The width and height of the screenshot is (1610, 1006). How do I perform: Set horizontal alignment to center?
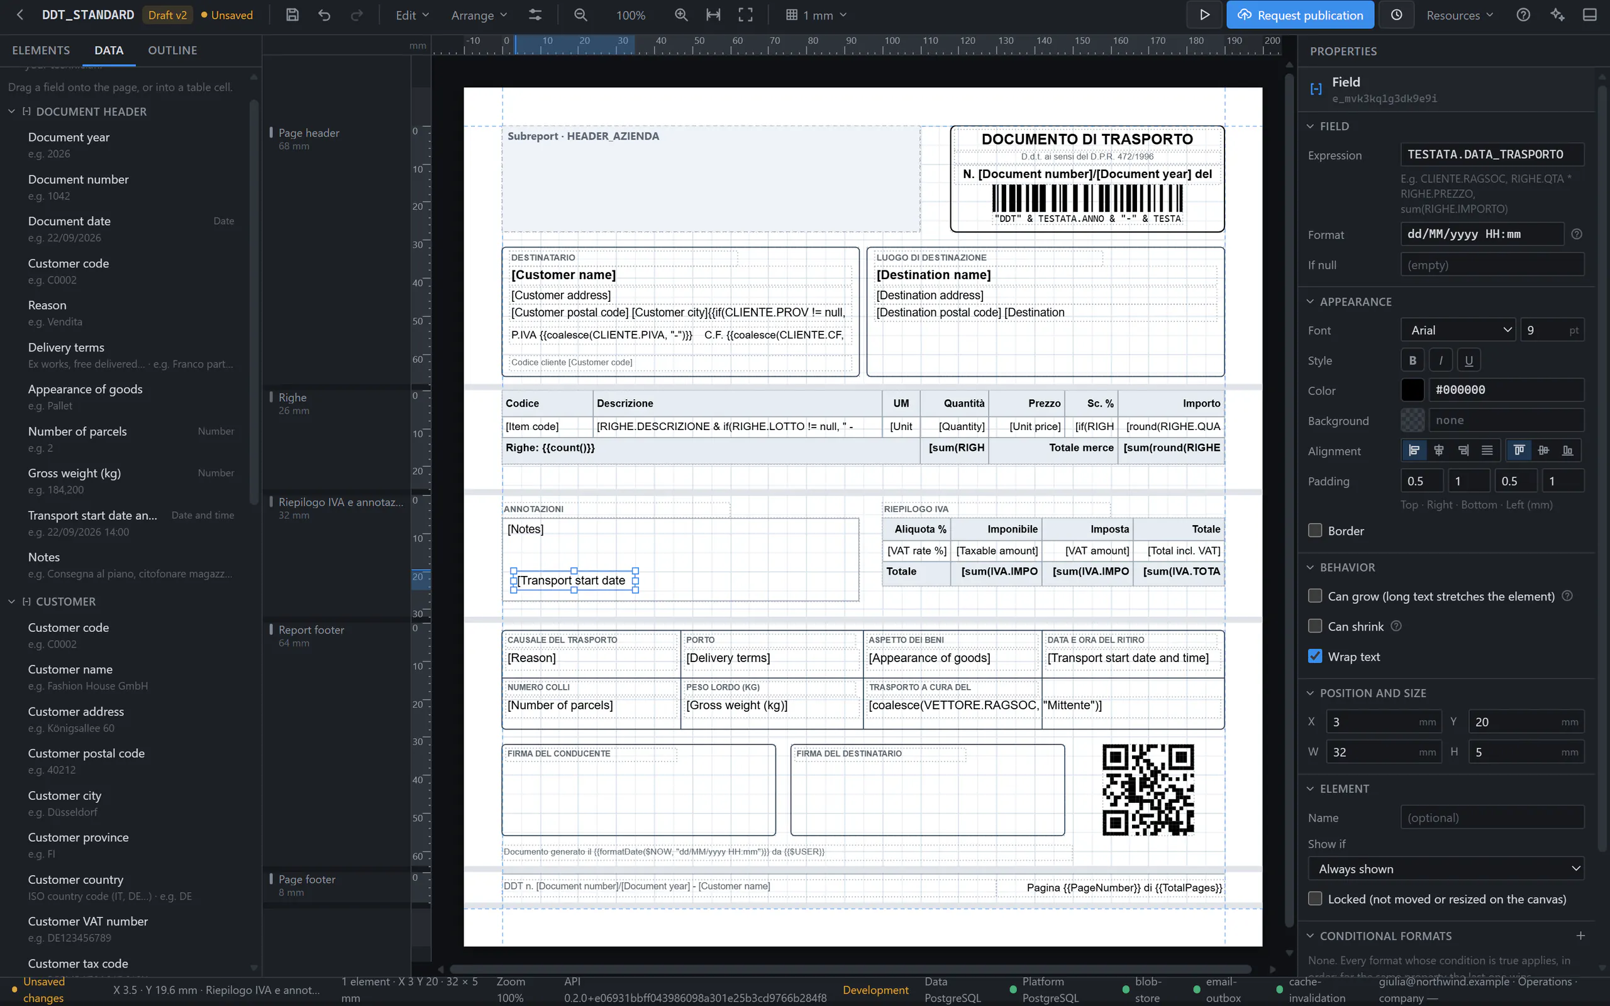1438,451
